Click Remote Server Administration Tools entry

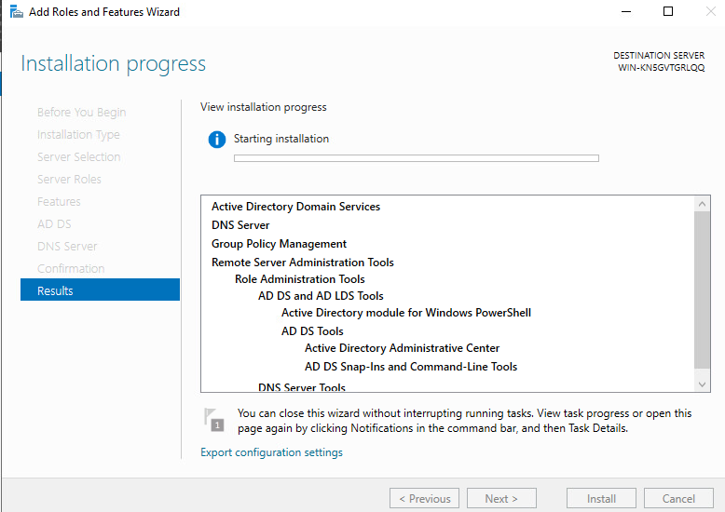(302, 263)
